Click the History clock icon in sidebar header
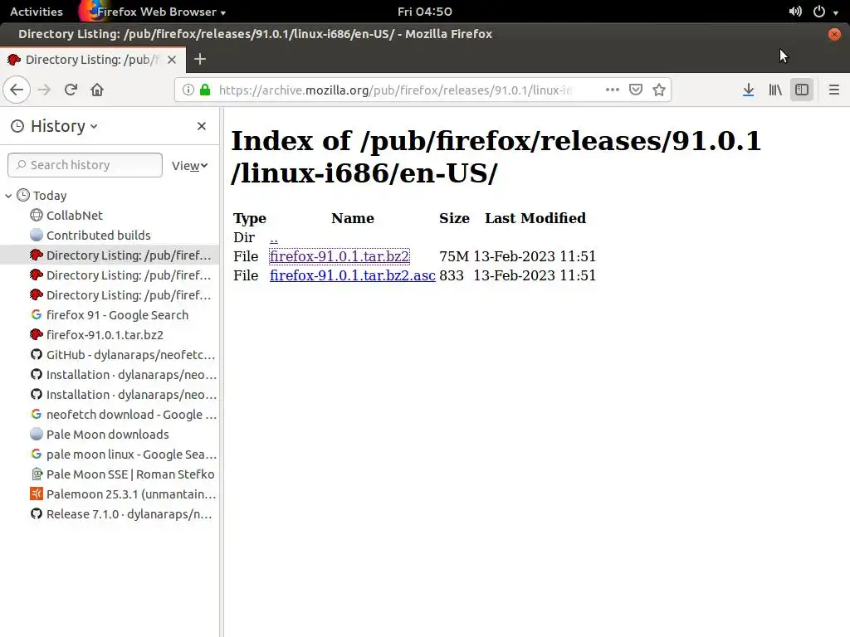Viewport: 850px width, 637px height. 17,126
